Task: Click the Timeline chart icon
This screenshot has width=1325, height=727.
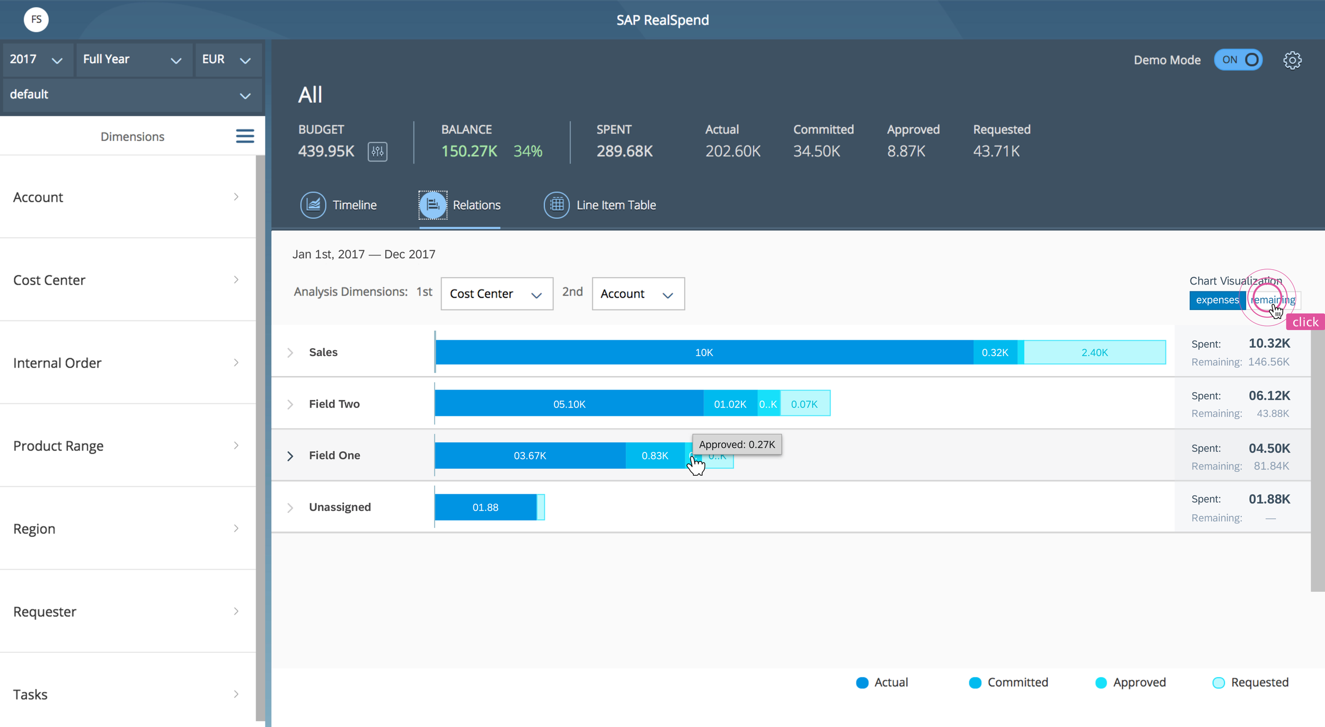Action: coord(313,205)
